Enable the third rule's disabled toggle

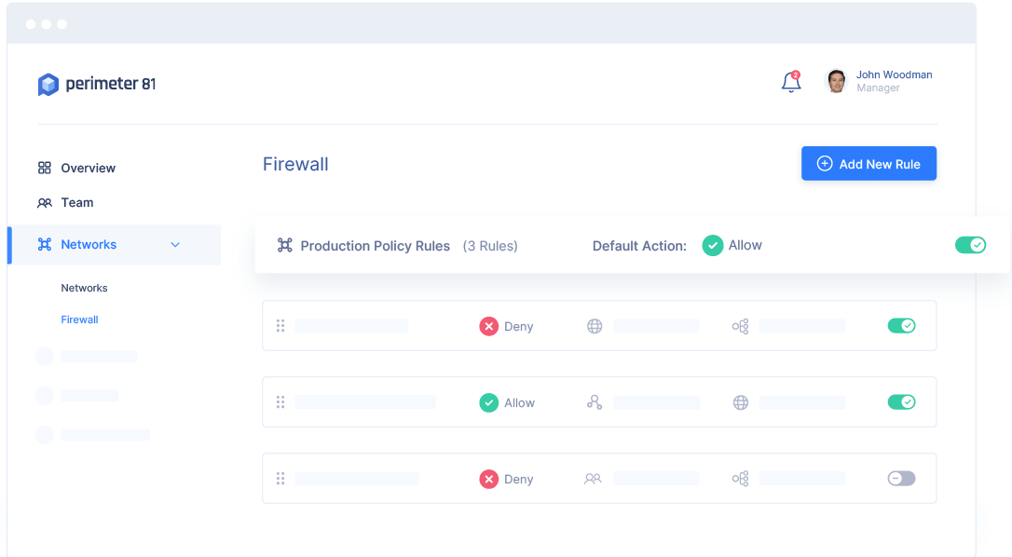coord(902,478)
